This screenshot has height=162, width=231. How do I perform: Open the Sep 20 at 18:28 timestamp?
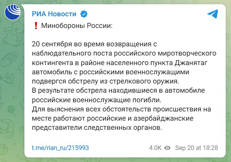click(x=196, y=148)
